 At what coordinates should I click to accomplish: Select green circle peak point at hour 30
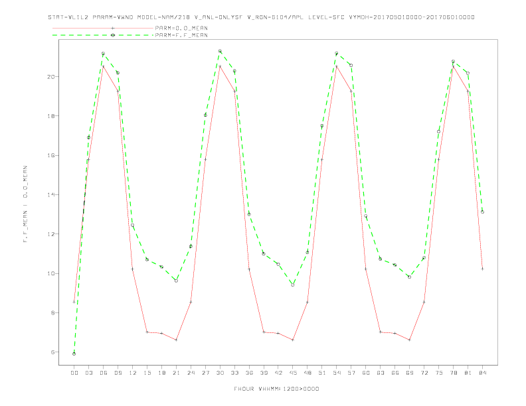[220, 51]
